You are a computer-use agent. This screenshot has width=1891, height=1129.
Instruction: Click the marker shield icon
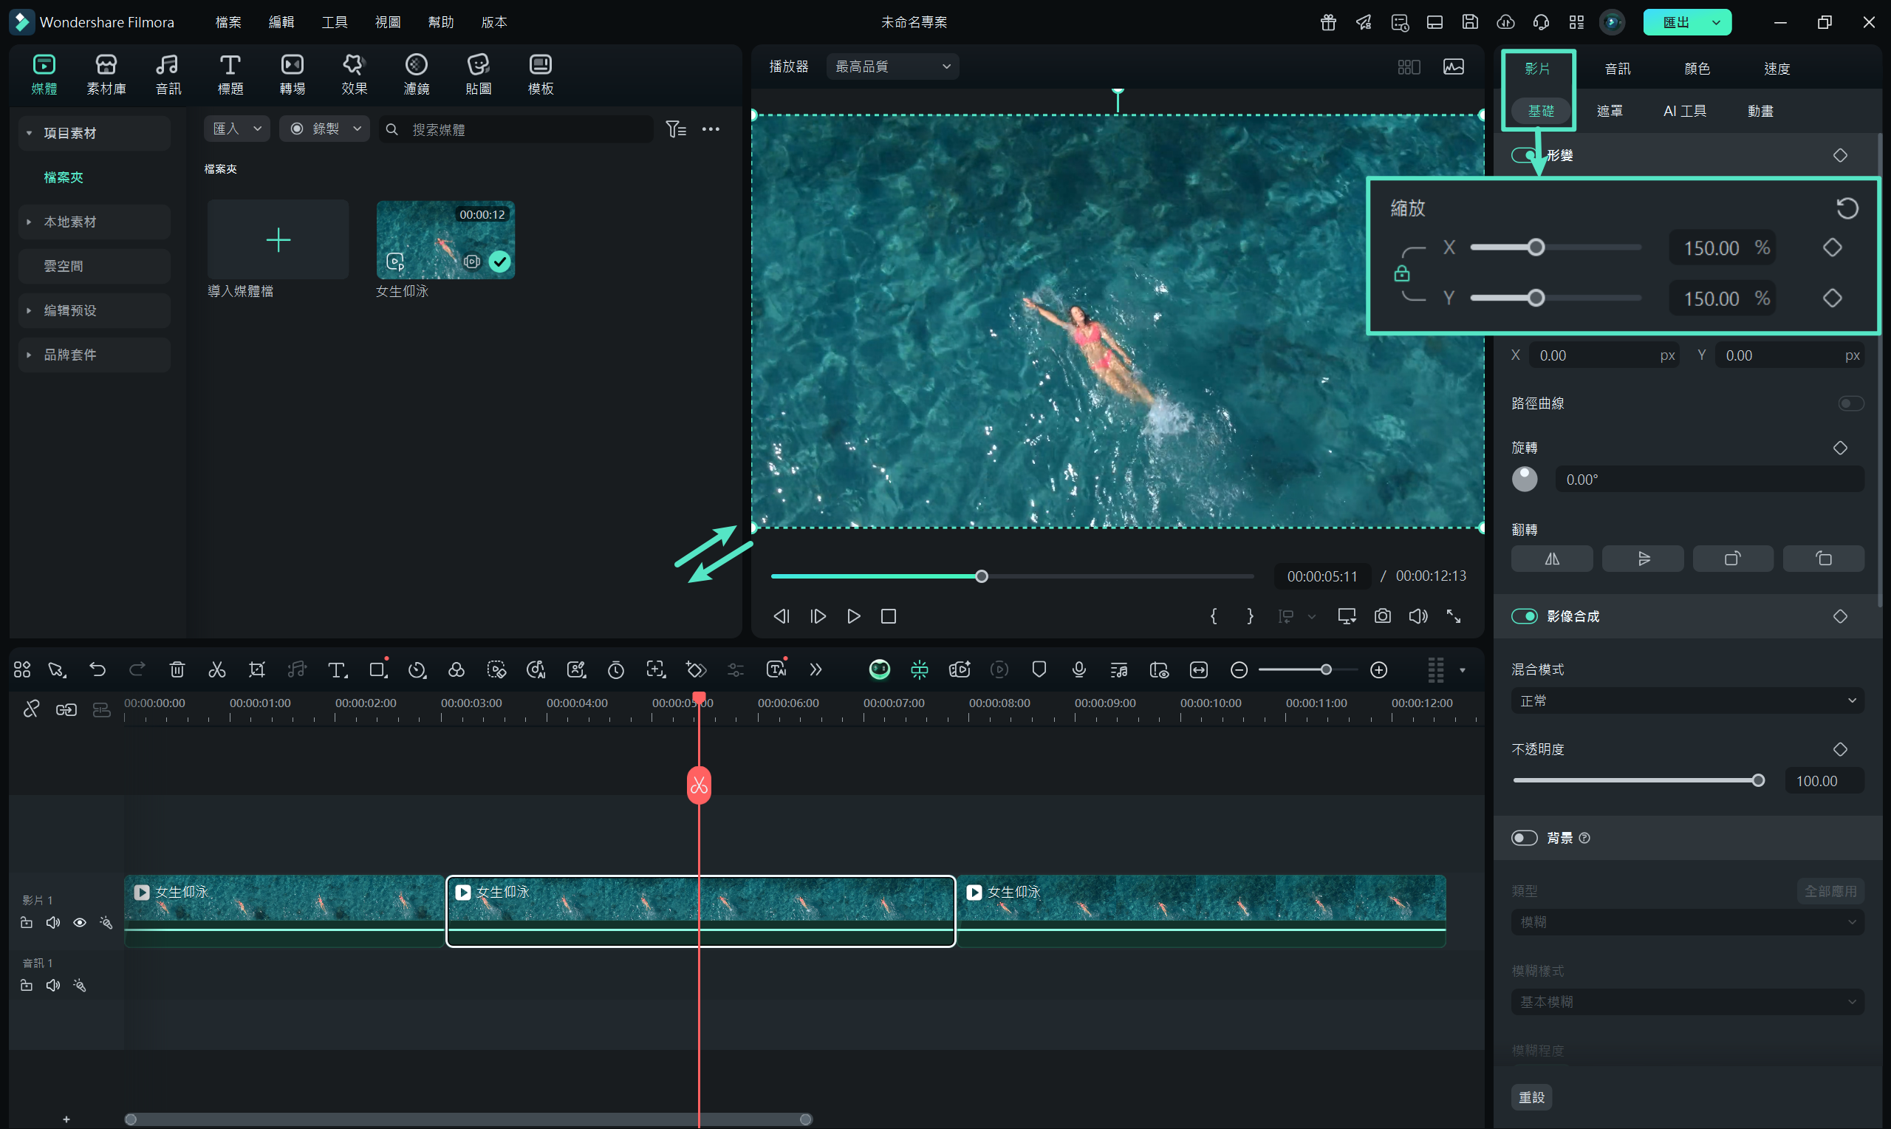point(1039,669)
